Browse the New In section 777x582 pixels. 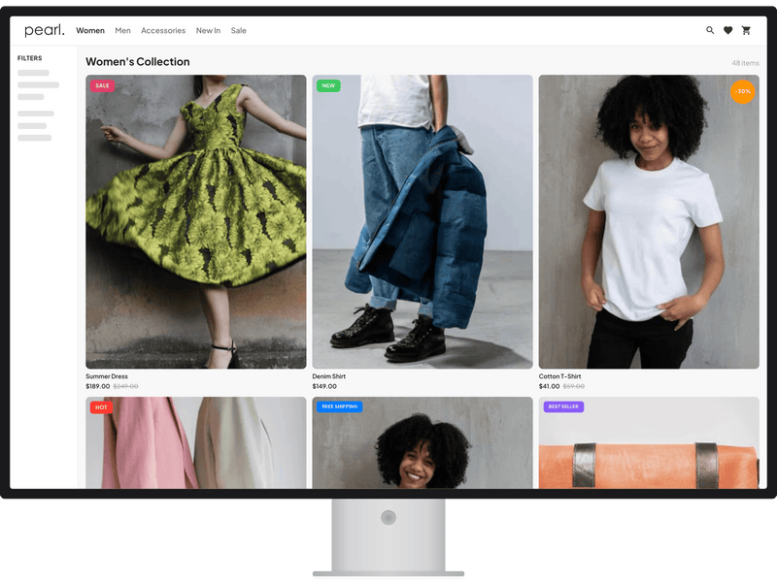tap(208, 30)
